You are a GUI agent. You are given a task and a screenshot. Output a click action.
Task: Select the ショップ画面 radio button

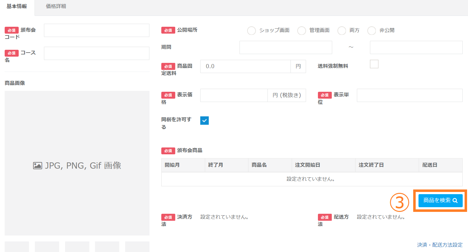click(x=251, y=30)
